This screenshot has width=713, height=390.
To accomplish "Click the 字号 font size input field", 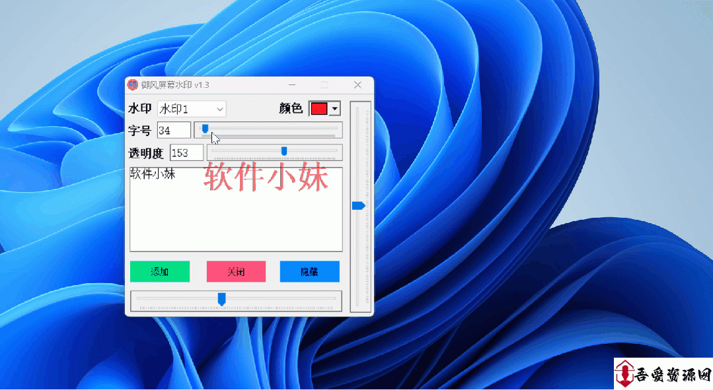I will tap(174, 130).
